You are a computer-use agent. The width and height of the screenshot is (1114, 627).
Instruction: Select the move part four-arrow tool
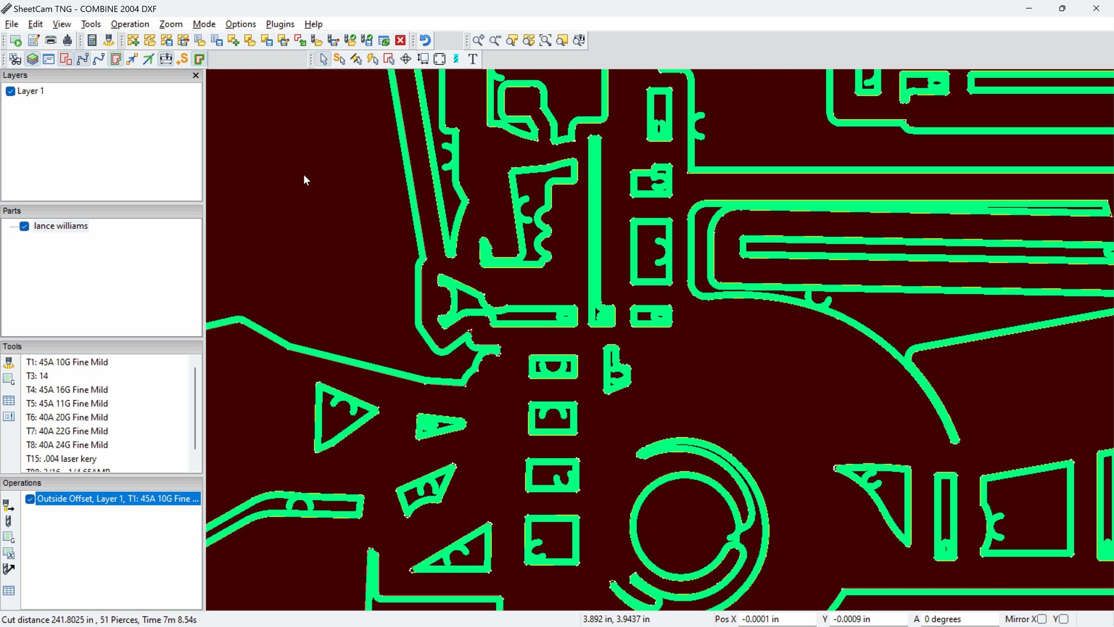pyautogui.click(x=405, y=59)
